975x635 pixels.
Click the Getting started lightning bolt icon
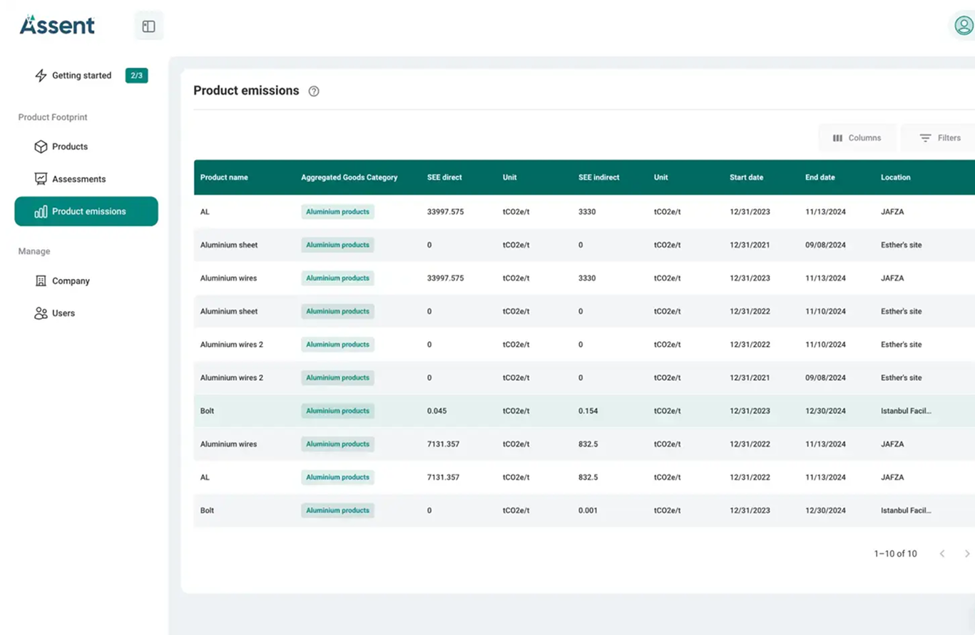(x=41, y=75)
